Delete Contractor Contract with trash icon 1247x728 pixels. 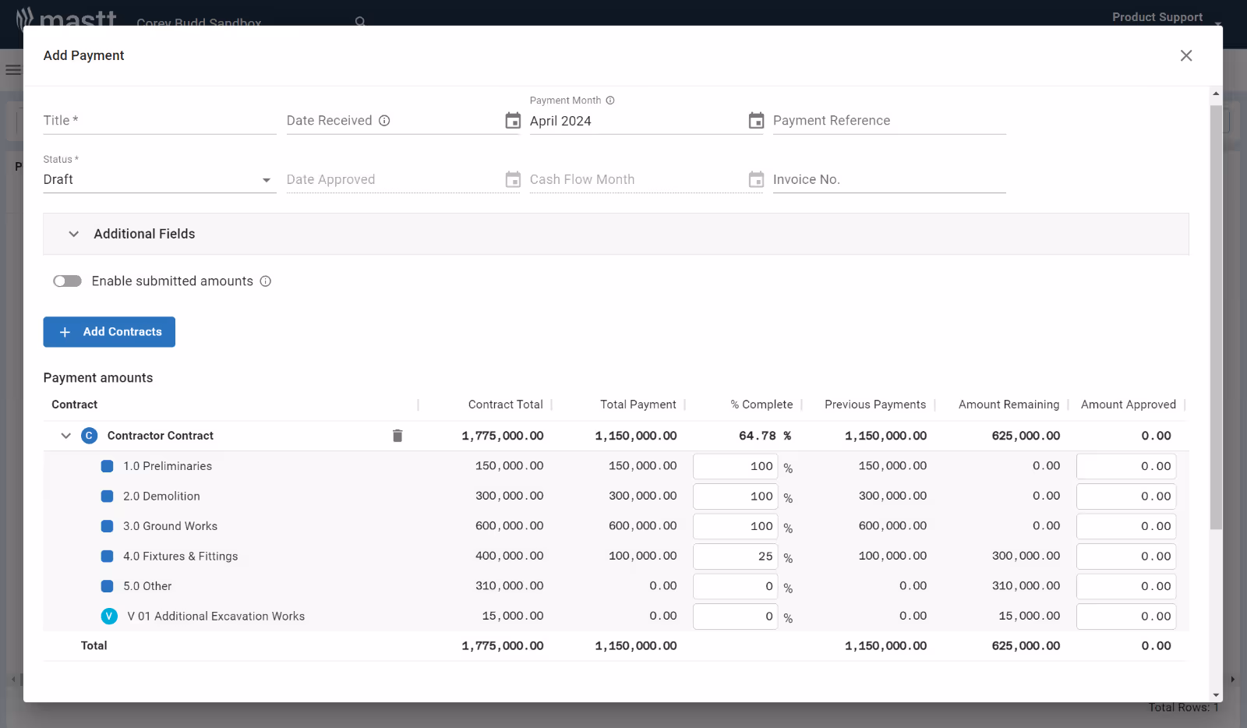397,436
